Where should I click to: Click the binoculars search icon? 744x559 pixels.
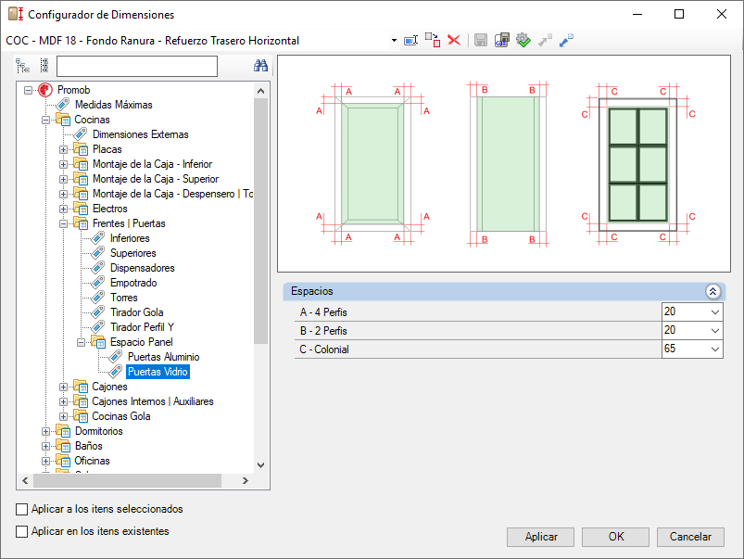tap(260, 66)
